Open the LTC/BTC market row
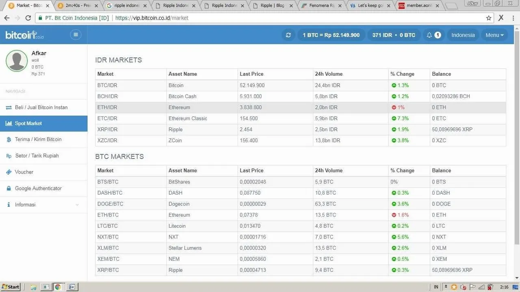 [301, 226]
